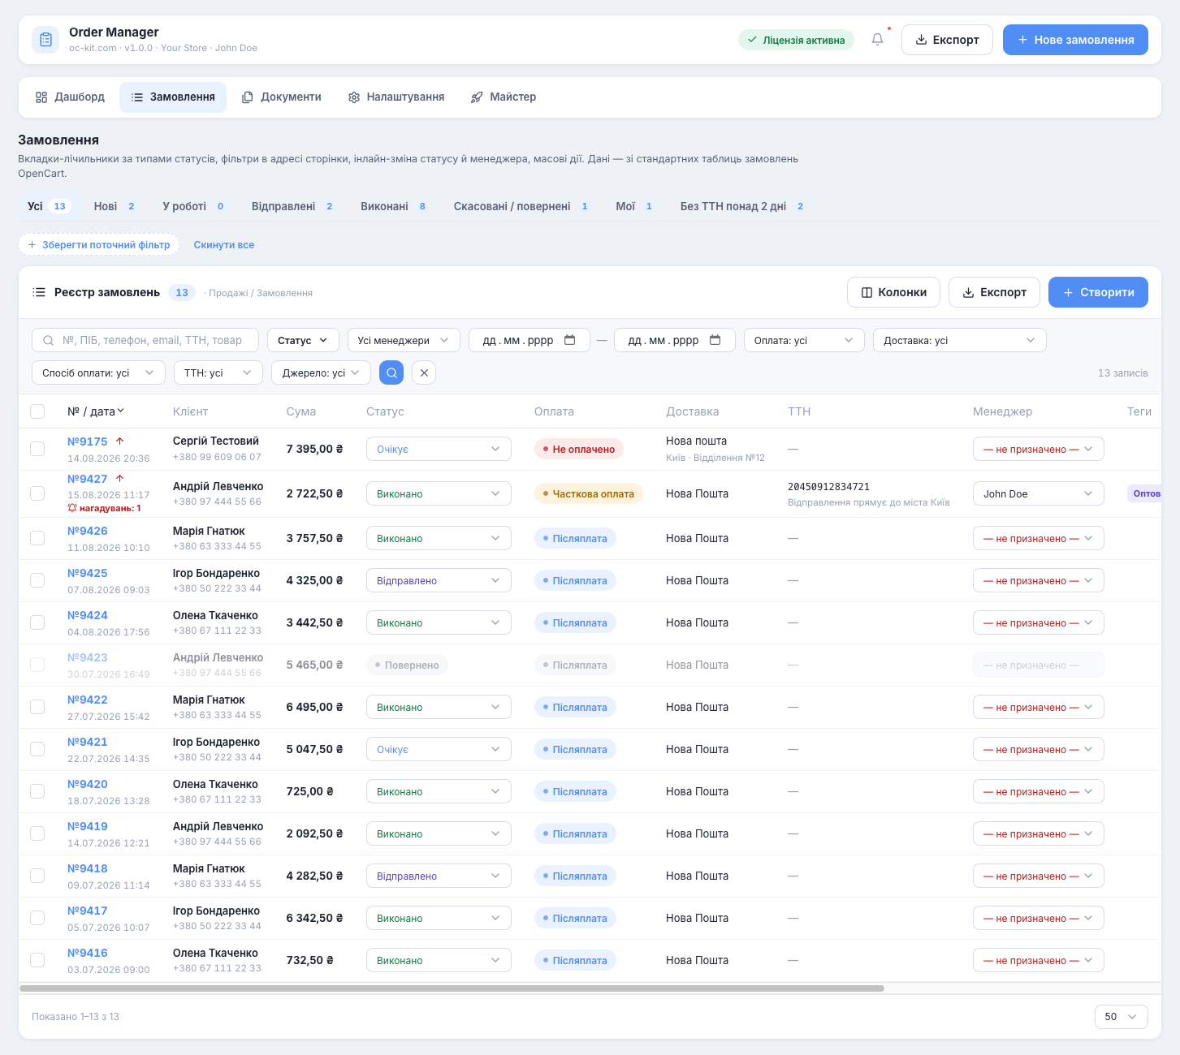
Task: Open the page size dropdown showing 50
Action: coord(1121,1017)
